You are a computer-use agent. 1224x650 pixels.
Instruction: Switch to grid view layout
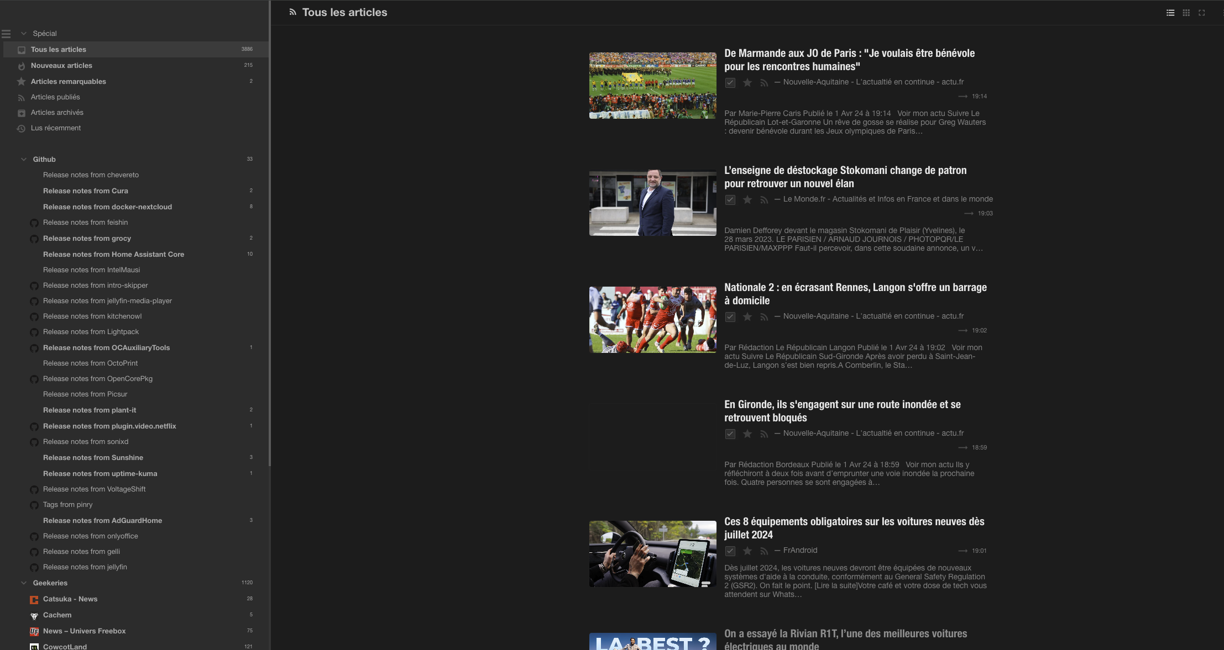pos(1186,12)
